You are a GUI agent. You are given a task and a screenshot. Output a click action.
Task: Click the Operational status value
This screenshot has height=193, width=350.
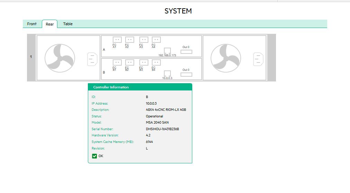point(155,116)
